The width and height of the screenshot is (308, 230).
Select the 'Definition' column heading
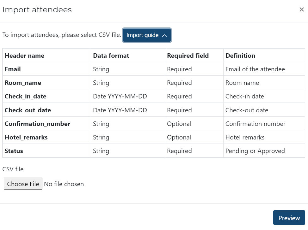click(240, 56)
